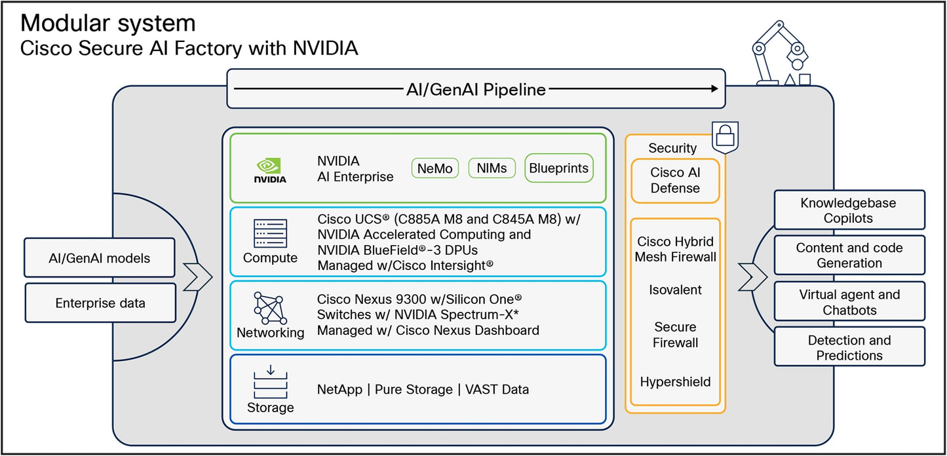This screenshot has width=947, height=456.
Task: Click the NVIDIA logo icon
Action: coord(270,169)
